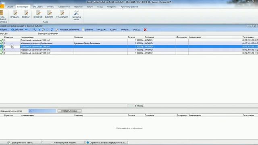Sort by the upper Состояние column header

[x=160, y=37]
